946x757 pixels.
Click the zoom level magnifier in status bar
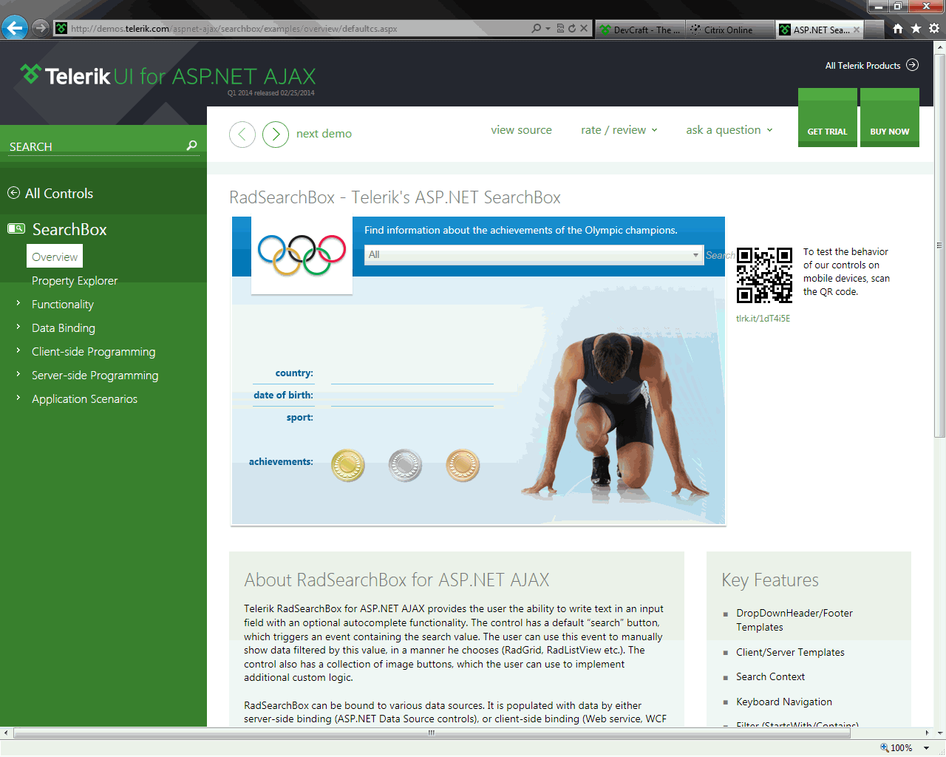tap(884, 747)
